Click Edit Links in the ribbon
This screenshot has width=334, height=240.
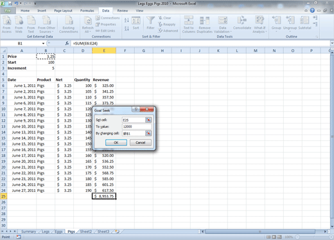[105, 31]
